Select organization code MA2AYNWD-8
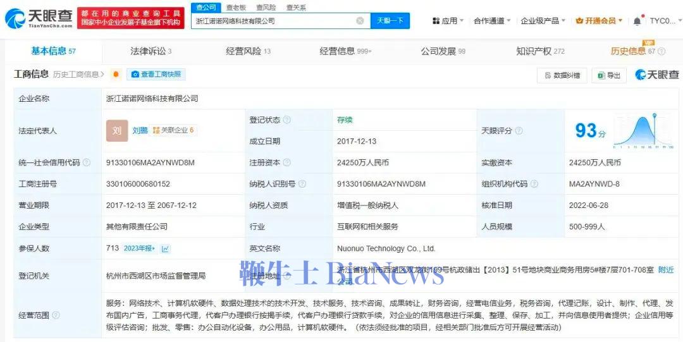The image size is (683, 342). pos(594,184)
